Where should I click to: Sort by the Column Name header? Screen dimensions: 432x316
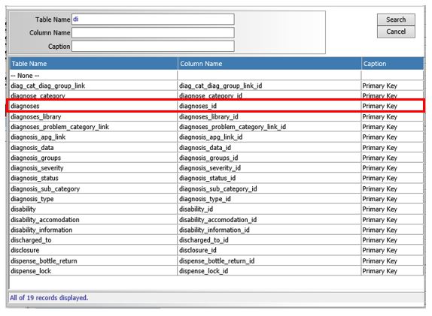coord(269,64)
